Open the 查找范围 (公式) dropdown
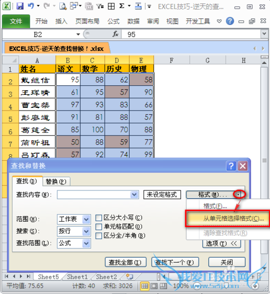Image resolution: width=270 pixels, height=294 pixels. click(x=86, y=243)
